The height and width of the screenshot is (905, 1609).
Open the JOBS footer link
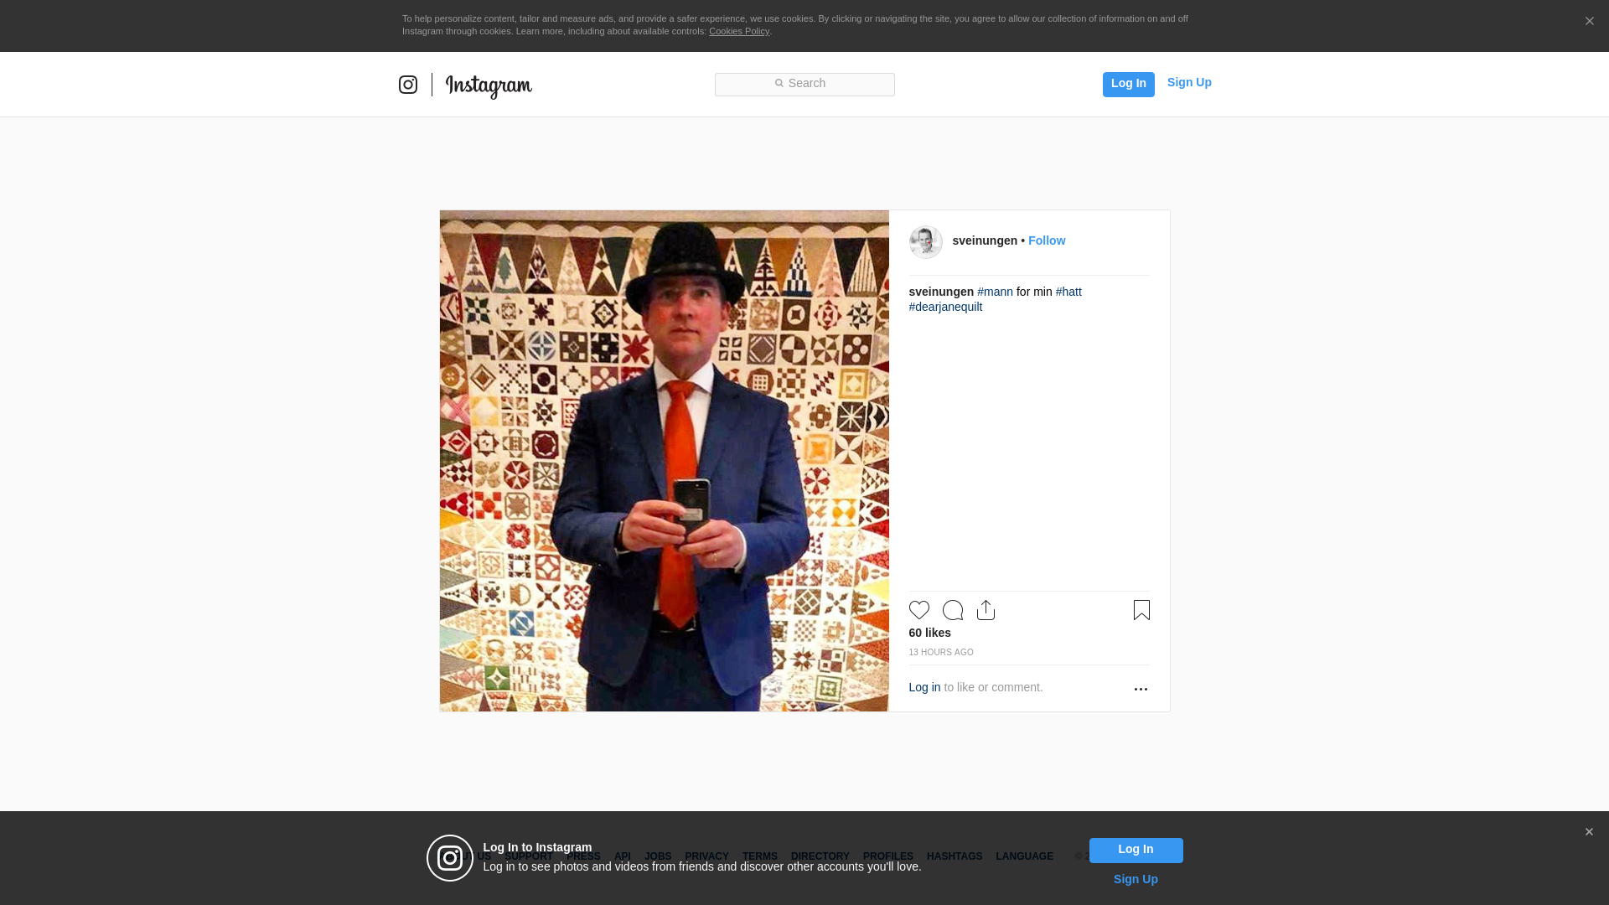658,856
